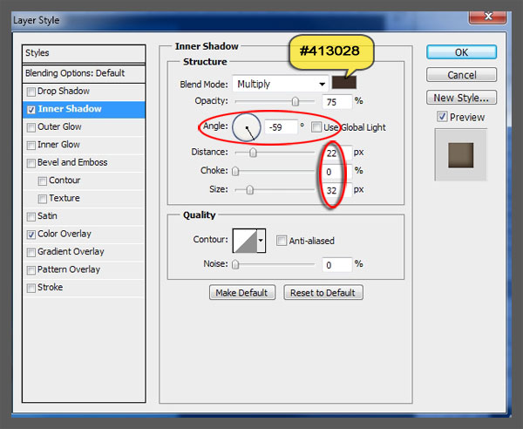Enable Anti-aliased checkbox

(x=282, y=241)
